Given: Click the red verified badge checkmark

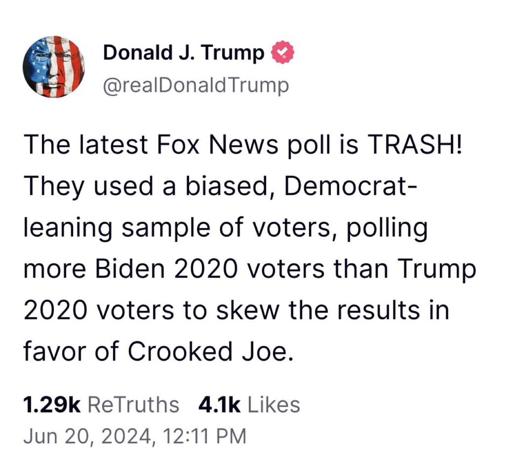Looking at the screenshot, I should point(283,53).
